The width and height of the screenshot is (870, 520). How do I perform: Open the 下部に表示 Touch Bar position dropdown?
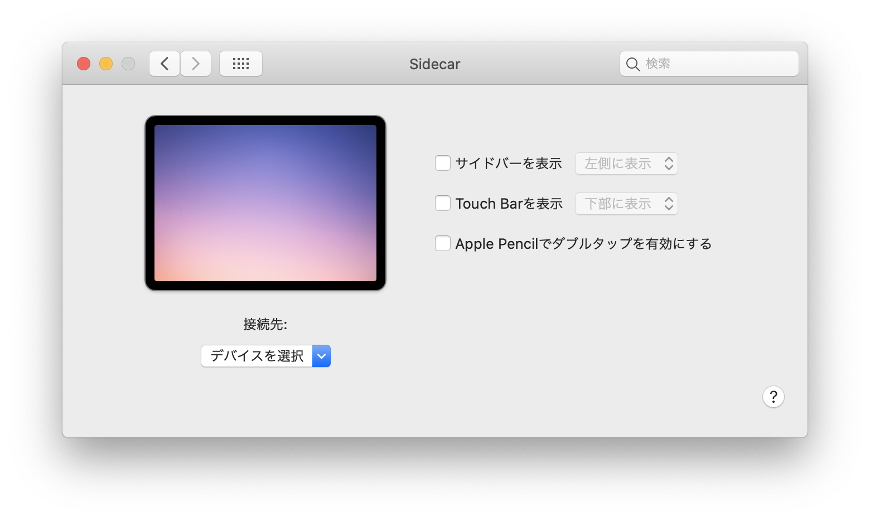tap(626, 204)
